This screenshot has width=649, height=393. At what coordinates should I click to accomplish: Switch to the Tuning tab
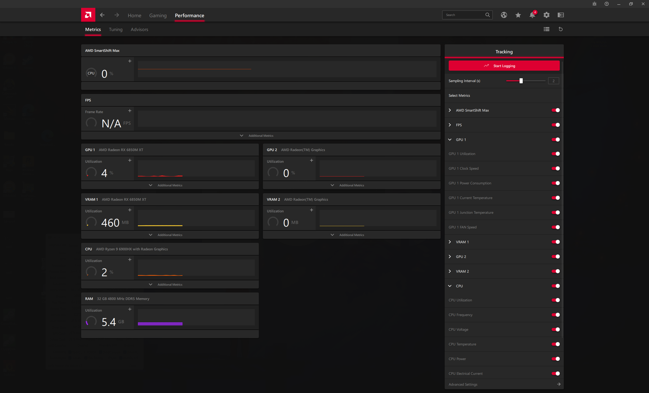(116, 29)
